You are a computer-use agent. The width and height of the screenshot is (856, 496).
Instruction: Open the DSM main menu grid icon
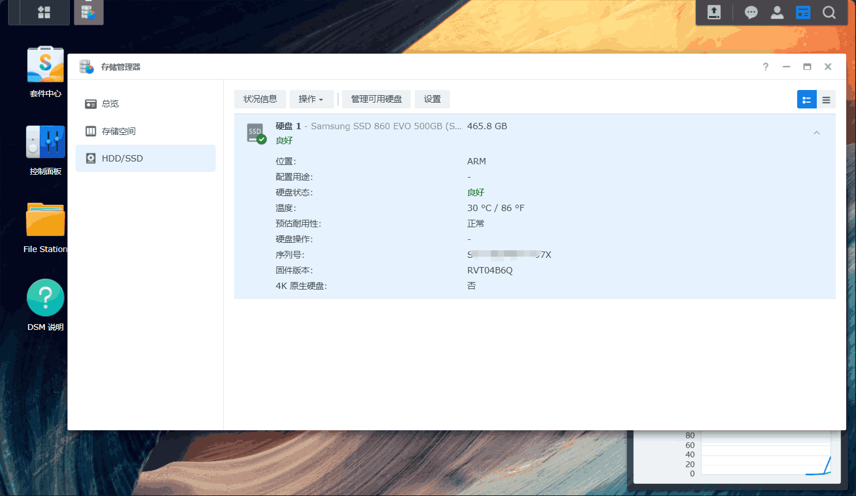tap(44, 12)
